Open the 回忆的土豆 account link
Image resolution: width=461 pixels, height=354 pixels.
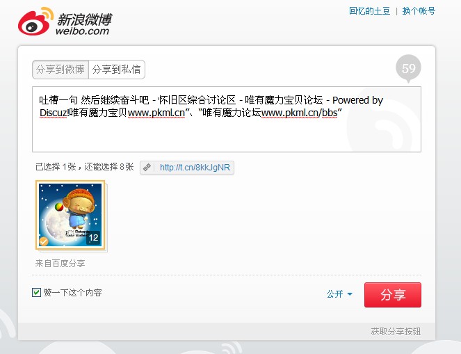point(369,11)
